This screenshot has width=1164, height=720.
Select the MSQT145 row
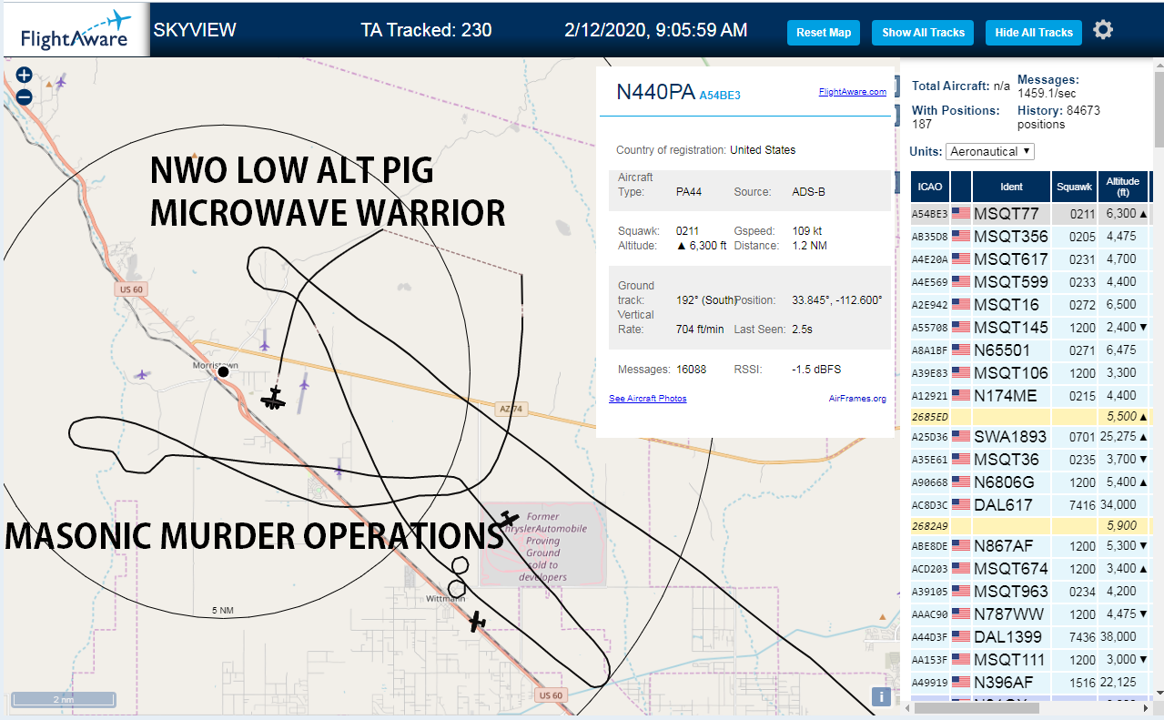coord(1033,328)
